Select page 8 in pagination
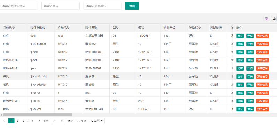This screenshot has width=277, height=128. pos(32,121)
